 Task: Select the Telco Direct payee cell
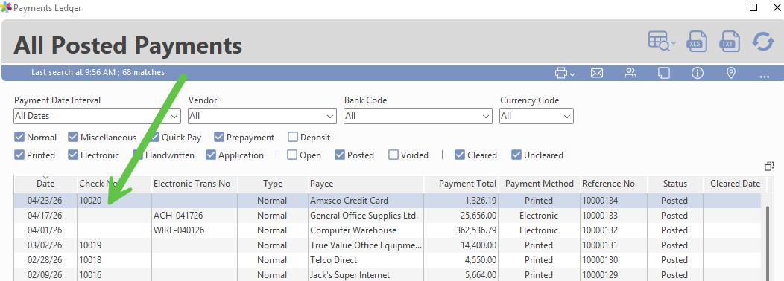tap(365, 260)
